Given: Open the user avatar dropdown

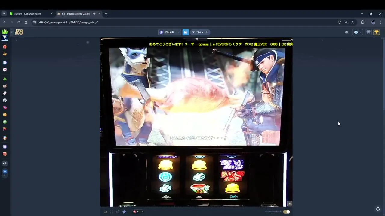Looking at the screenshot, I should click(x=357, y=32).
